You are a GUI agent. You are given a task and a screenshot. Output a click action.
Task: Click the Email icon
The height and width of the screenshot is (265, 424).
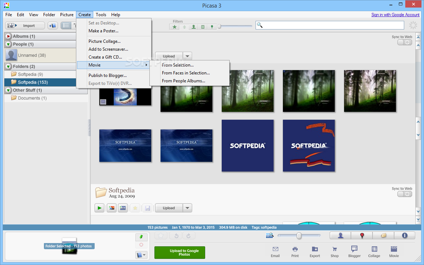click(275, 252)
